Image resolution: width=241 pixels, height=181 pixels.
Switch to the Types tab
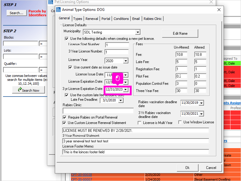[x=78, y=19]
